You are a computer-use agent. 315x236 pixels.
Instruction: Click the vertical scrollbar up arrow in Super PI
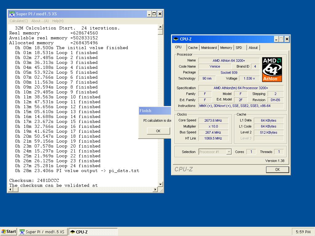coord(160,27)
